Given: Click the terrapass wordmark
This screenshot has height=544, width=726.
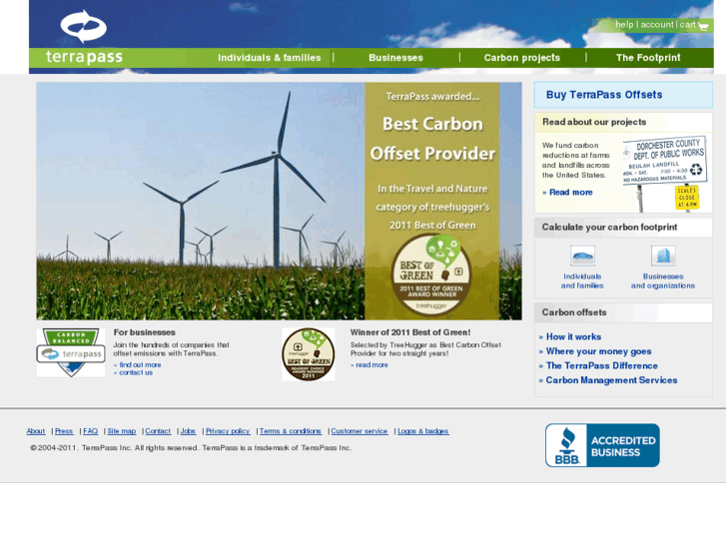Looking at the screenshot, I should pyautogui.click(x=84, y=58).
